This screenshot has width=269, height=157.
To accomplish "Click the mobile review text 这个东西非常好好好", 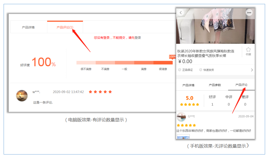I will point(214,131).
